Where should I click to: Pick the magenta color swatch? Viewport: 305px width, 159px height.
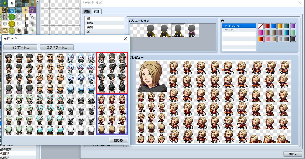(x=261, y=33)
